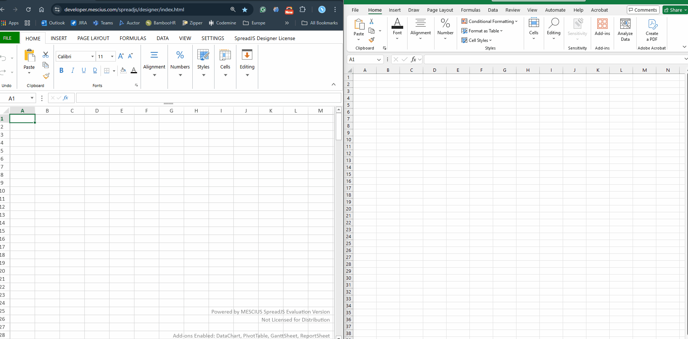The height and width of the screenshot is (339, 688).
Task: Click Create a PDF in Excel
Action: [x=652, y=30]
